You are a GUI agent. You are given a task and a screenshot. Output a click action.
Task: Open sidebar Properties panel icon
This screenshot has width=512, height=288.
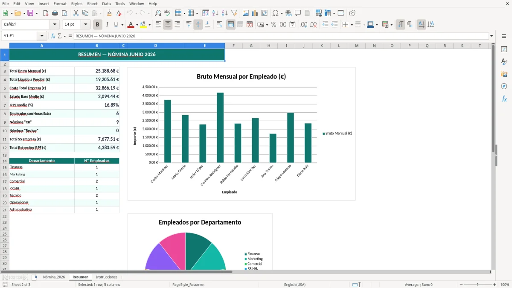click(x=504, y=49)
